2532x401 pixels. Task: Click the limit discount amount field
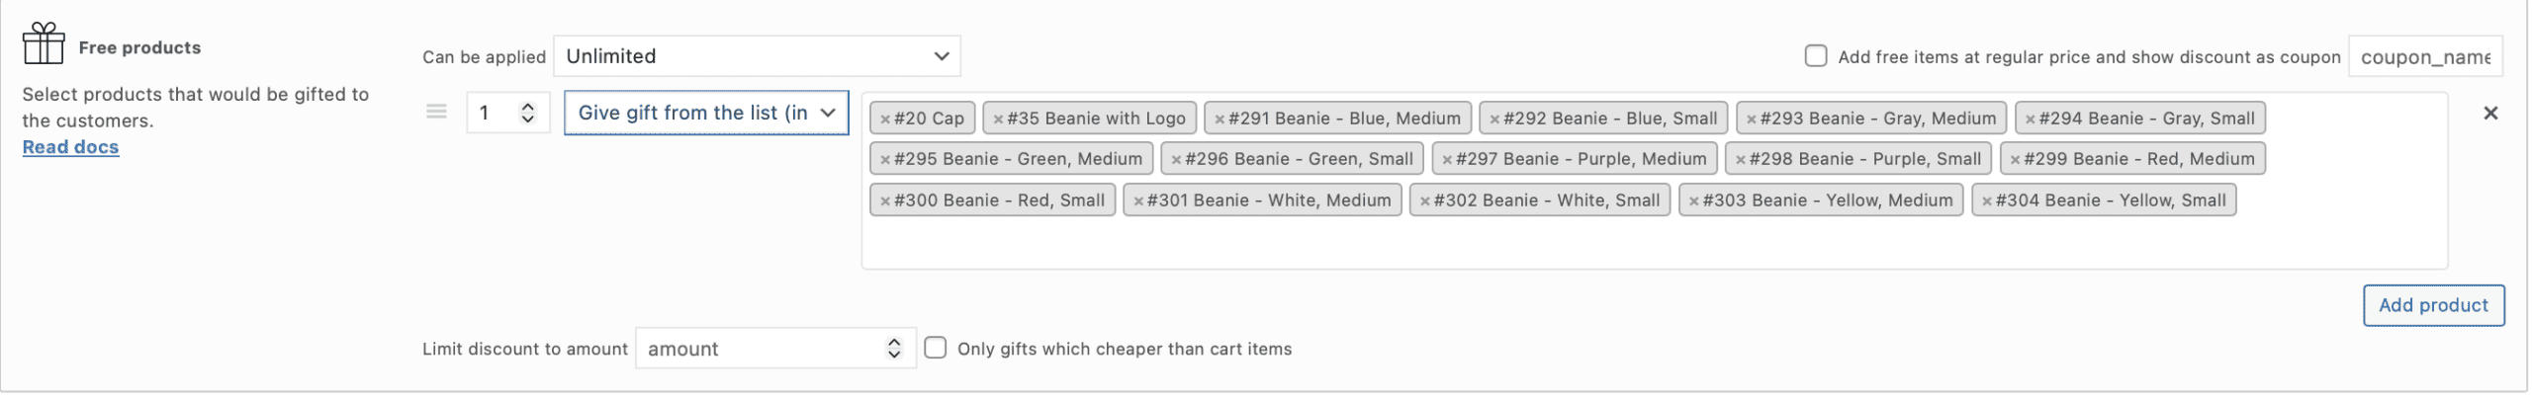[762, 349]
